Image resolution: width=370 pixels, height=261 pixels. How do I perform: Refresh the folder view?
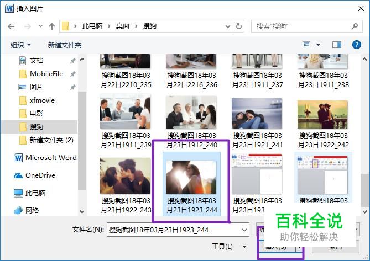tap(239, 26)
